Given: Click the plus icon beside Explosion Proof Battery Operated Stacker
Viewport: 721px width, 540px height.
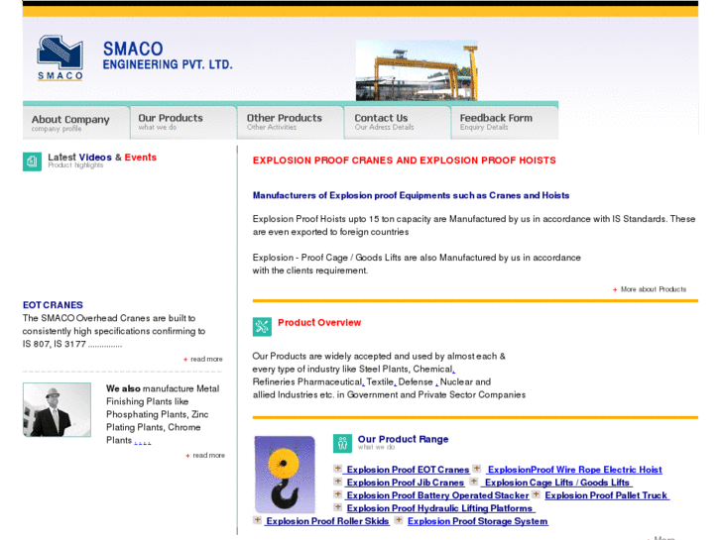Looking at the screenshot, I should click(x=338, y=494).
